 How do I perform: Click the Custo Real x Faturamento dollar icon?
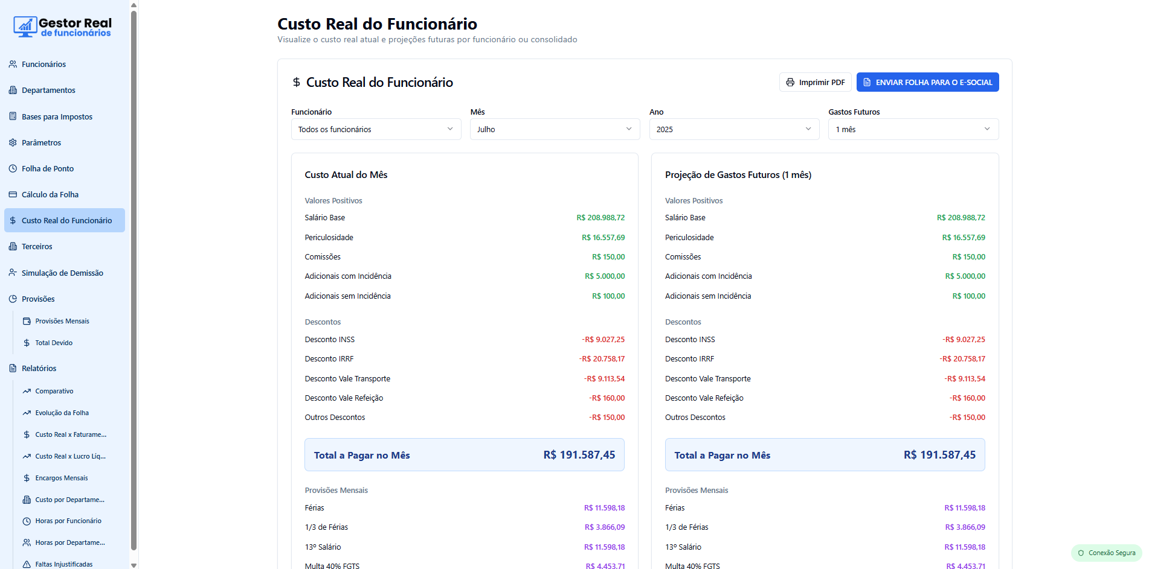pos(27,434)
